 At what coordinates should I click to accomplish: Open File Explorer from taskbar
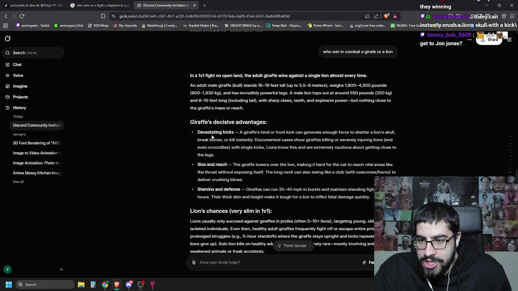pyautogui.click(x=81, y=285)
